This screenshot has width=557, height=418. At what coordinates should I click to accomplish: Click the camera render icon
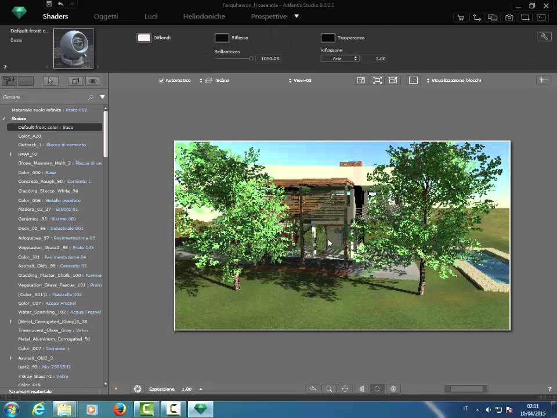pyautogui.click(x=509, y=17)
